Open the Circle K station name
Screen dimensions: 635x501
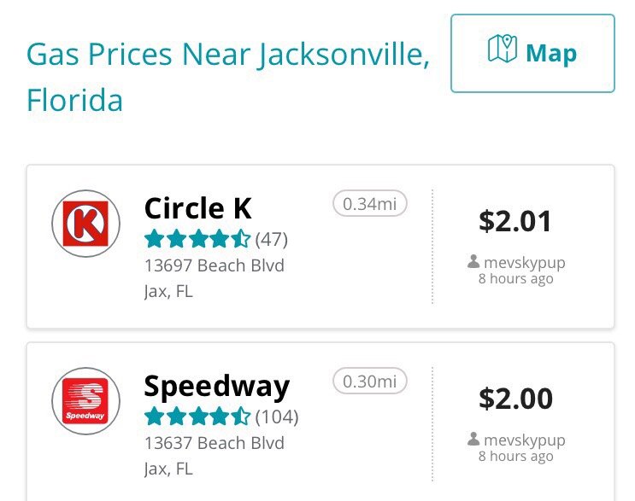click(x=198, y=208)
